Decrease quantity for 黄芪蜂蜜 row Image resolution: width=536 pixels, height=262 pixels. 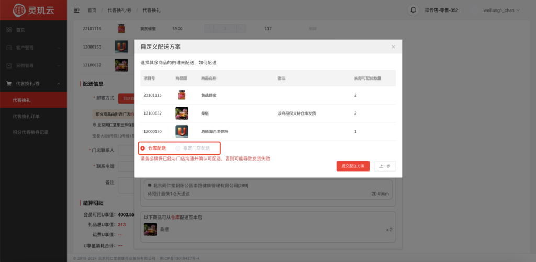(208, 29)
